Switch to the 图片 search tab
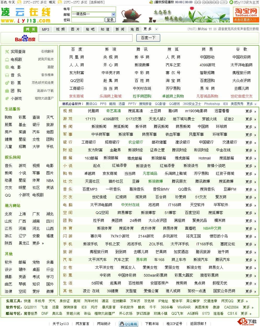Screen dimensions: 260x327 tap(75, 29)
